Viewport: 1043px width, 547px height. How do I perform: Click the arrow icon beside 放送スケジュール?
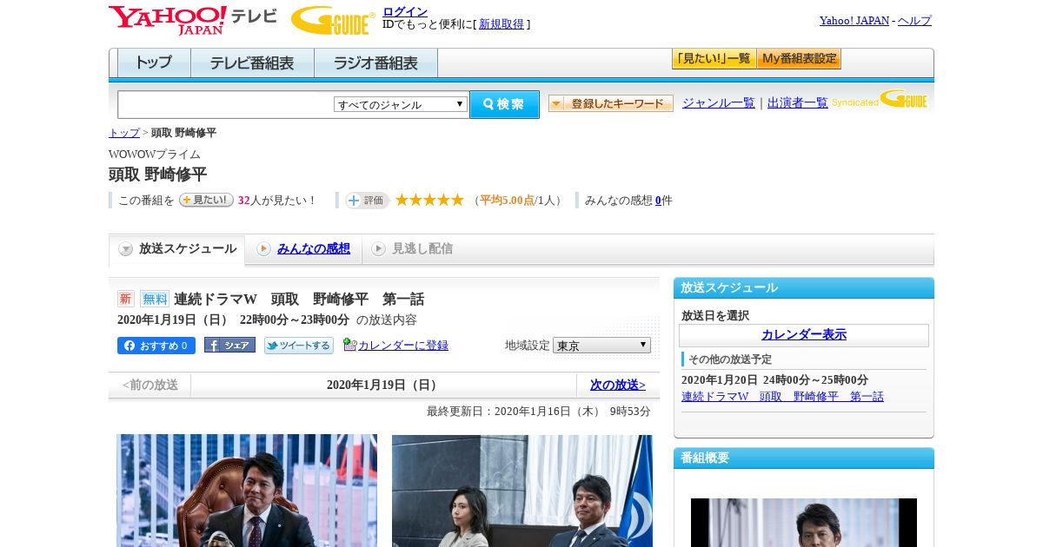coord(126,249)
